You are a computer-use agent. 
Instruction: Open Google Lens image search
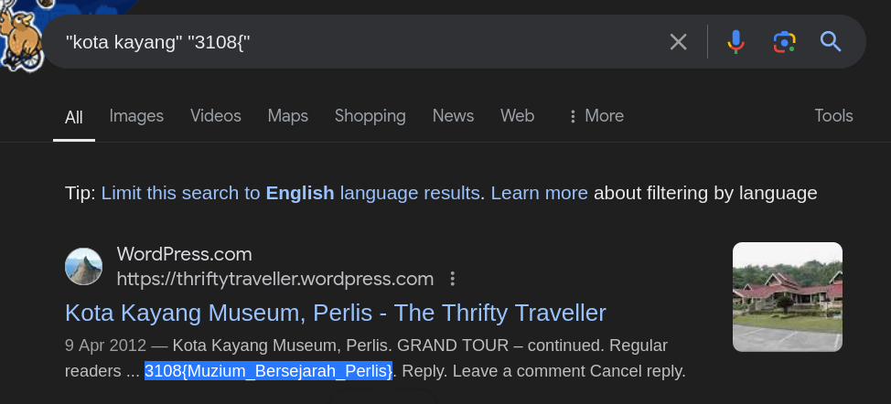[x=784, y=41]
